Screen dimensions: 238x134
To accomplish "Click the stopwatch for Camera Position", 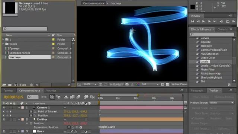I will [31, 115].
